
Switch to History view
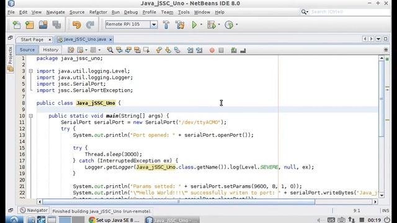point(50,50)
